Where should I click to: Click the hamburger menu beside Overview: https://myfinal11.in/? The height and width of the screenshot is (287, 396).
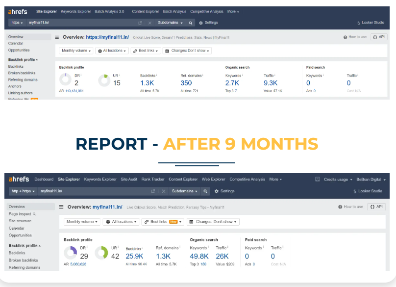pyautogui.click(x=57, y=37)
